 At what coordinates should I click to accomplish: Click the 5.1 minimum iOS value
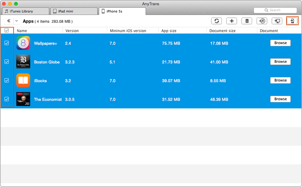112,62
